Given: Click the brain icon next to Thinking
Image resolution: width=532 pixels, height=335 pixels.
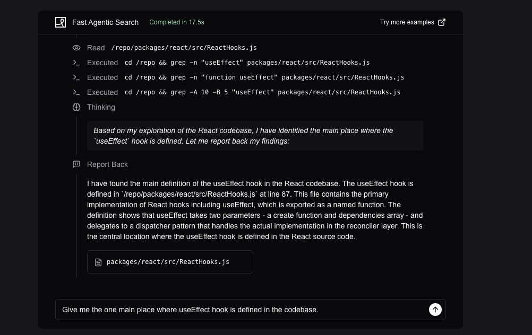Looking at the screenshot, I should pos(76,107).
